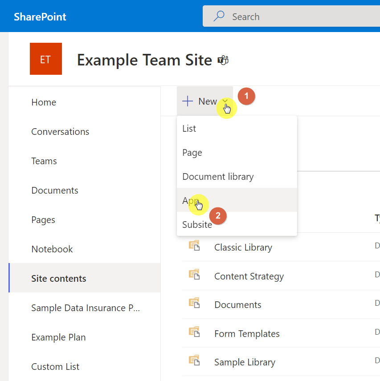Open the Example Team Site title

point(144,60)
